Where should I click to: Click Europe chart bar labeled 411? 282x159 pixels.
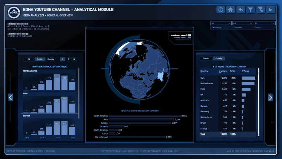(49, 131)
